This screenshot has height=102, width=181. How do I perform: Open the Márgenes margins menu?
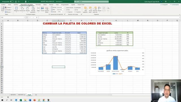(x=16, y=9)
